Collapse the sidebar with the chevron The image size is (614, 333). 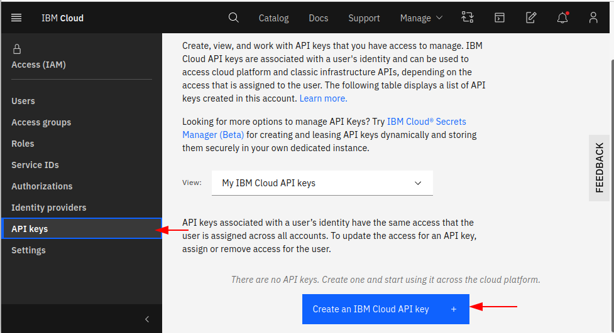tap(147, 319)
